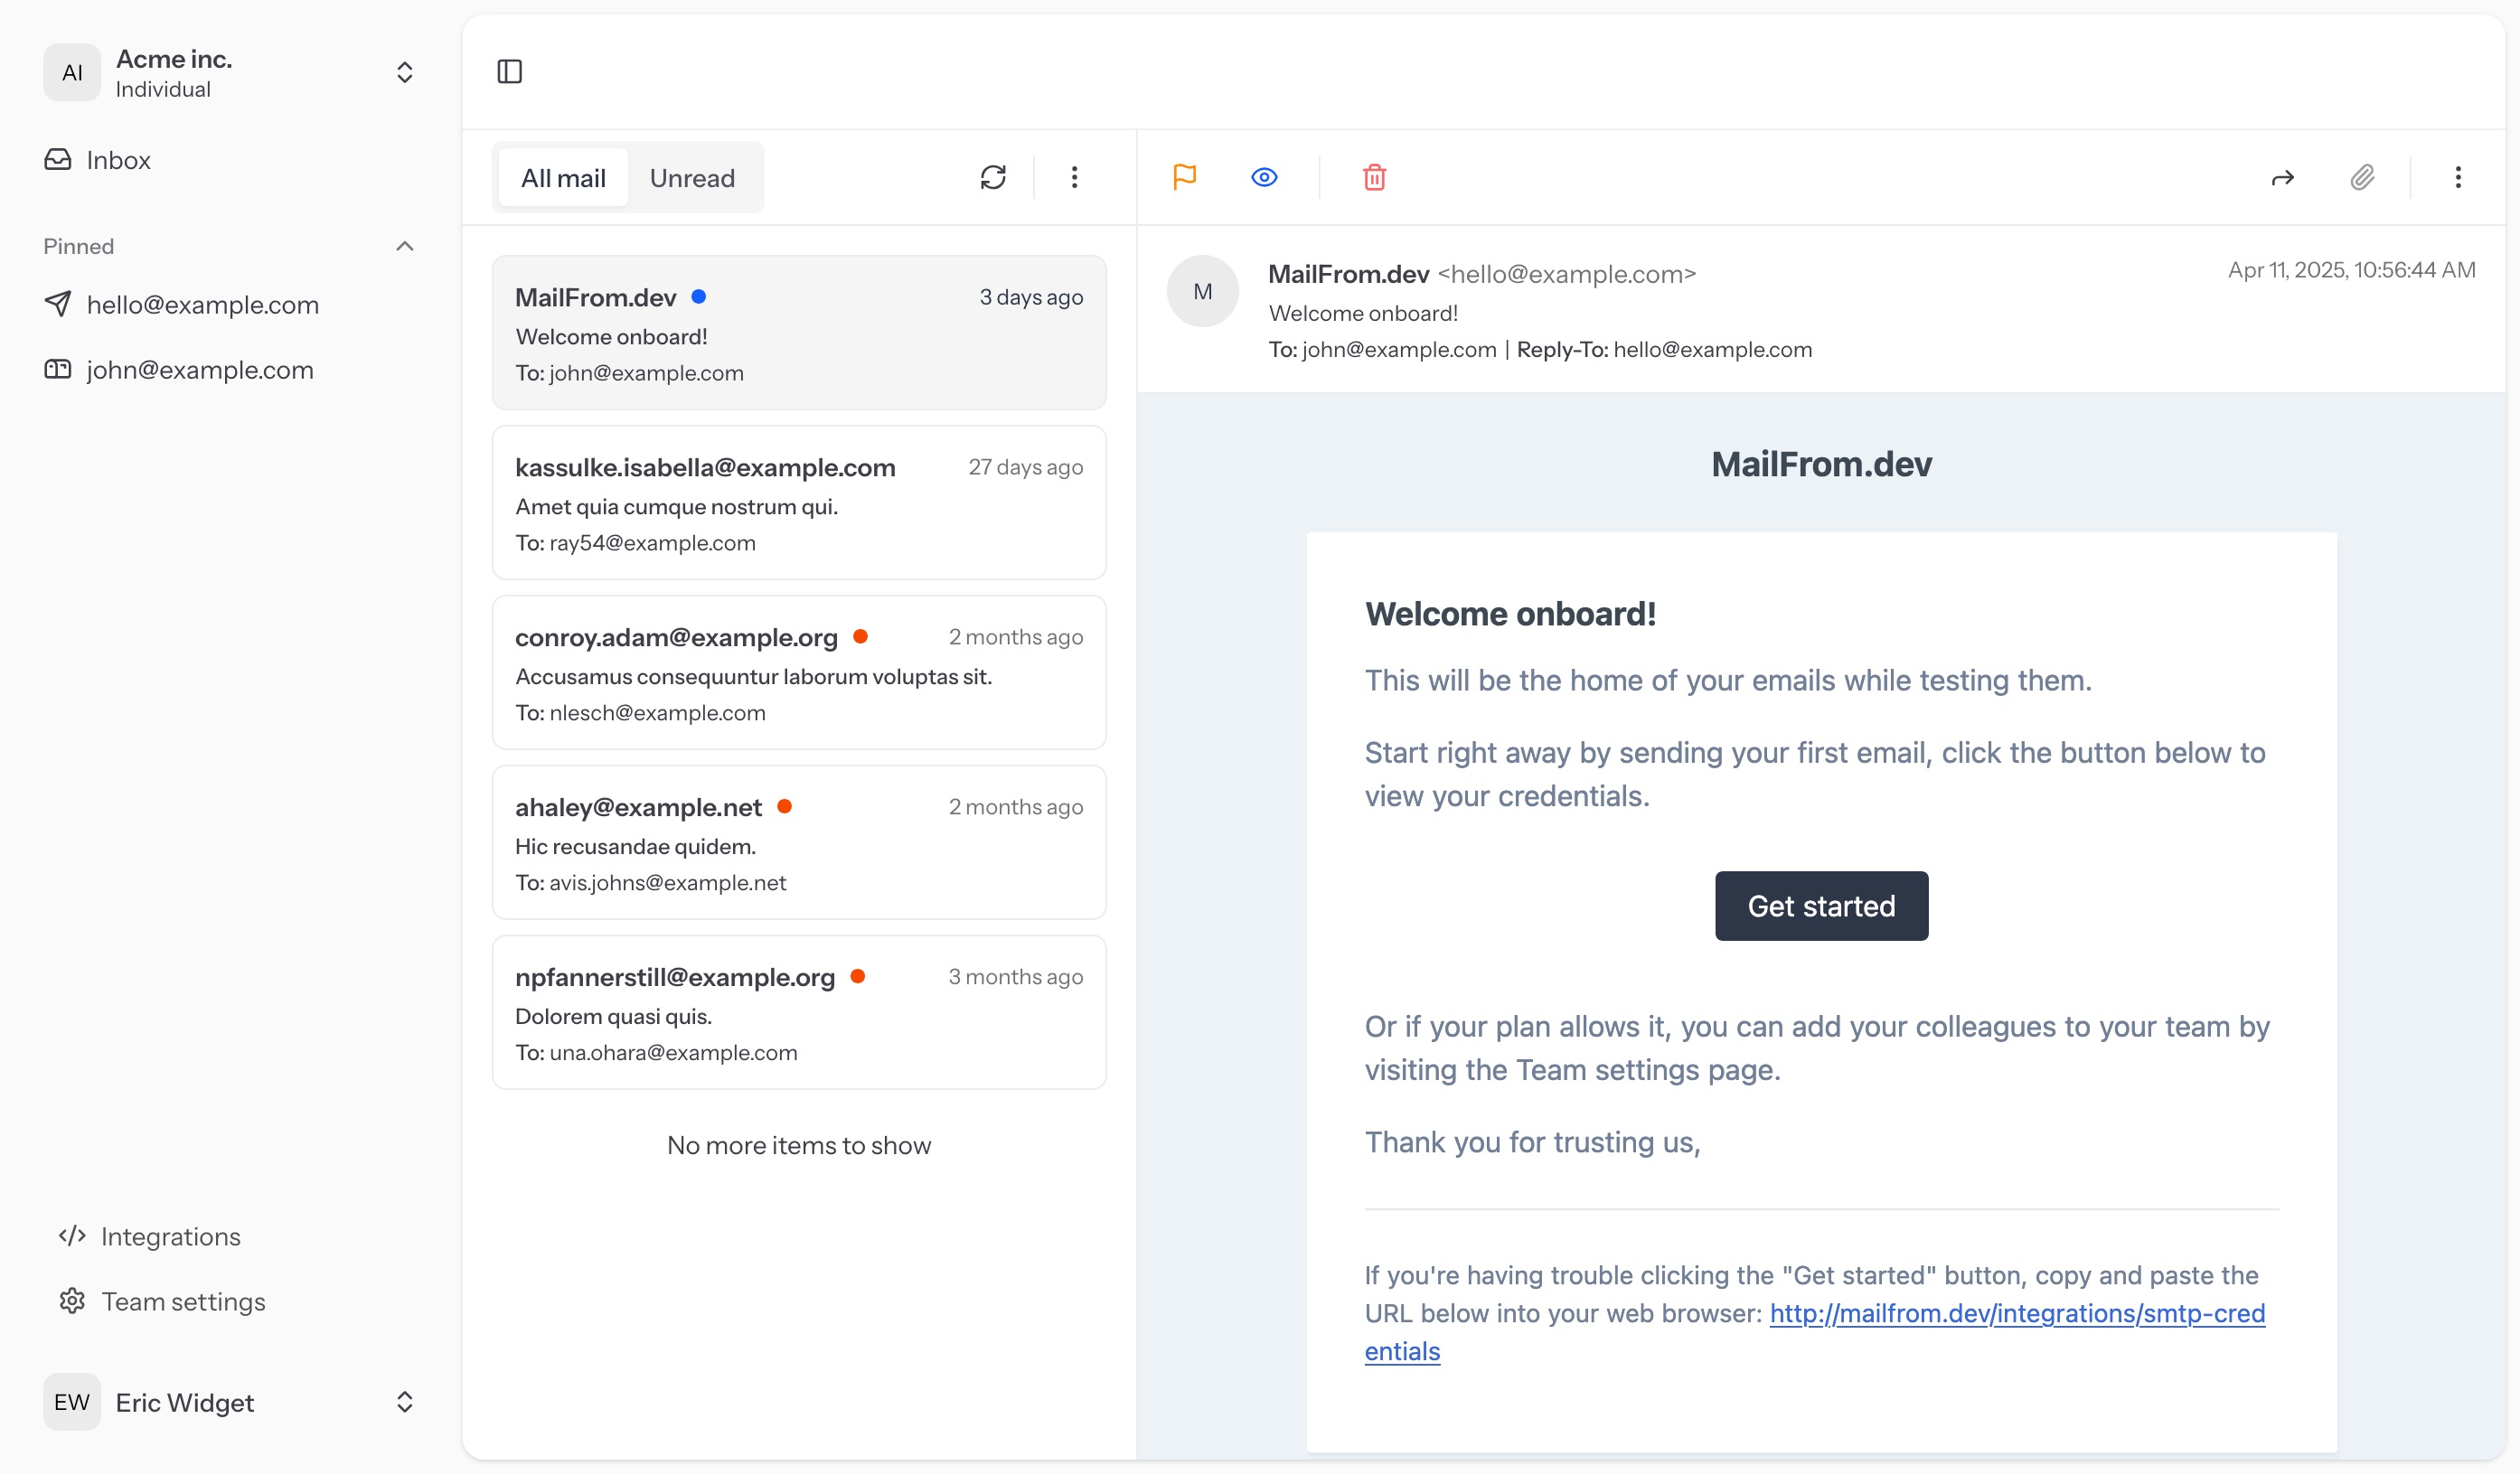Open Team settings in sidebar

click(183, 1301)
